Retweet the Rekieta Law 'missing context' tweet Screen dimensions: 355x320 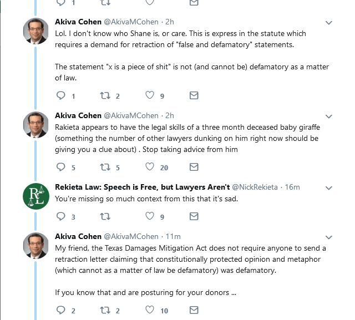tap(105, 217)
